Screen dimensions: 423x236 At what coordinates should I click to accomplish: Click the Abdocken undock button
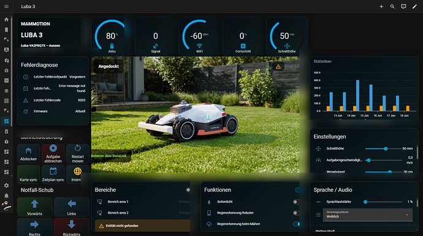(x=28, y=154)
